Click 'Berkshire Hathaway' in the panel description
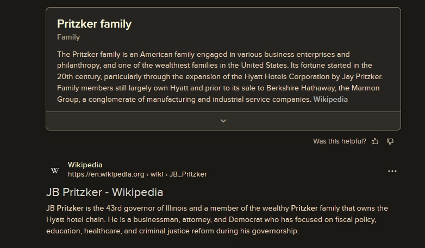425x248 pixels. coord(301,88)
